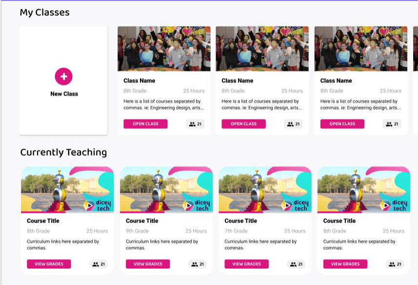Open the second class with OPEN CLASS
This screenshot has width=418, height=285.
click(244, 124)
